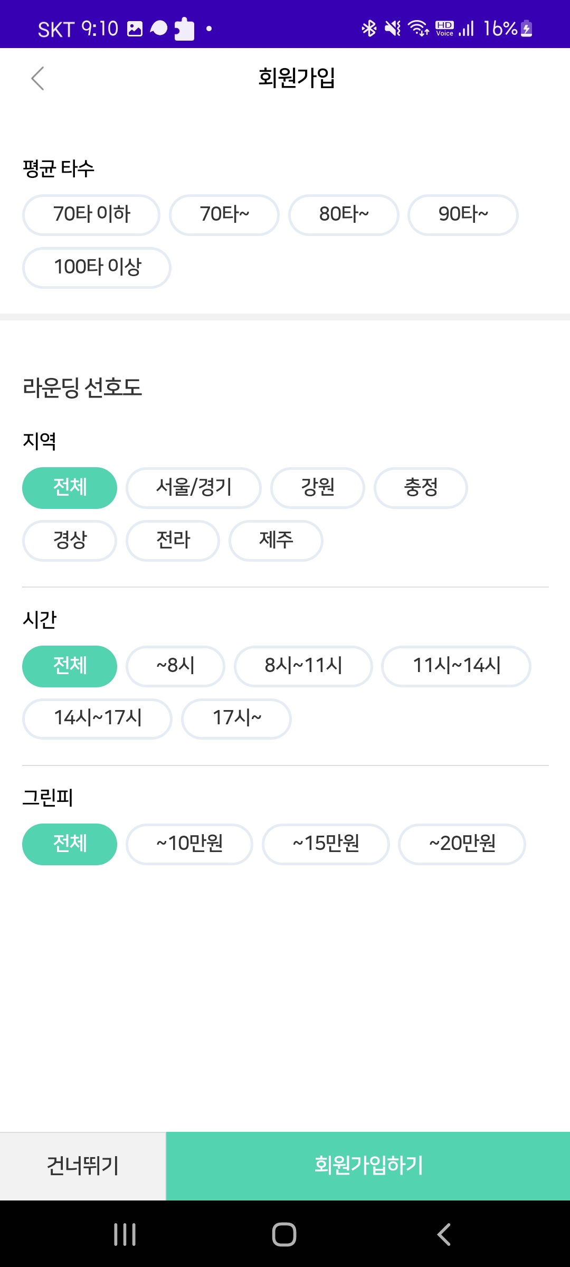Screen dimensions: 570x1267
Task: Choose ~15만원 green fee option
Action: (x=326, y=844)
